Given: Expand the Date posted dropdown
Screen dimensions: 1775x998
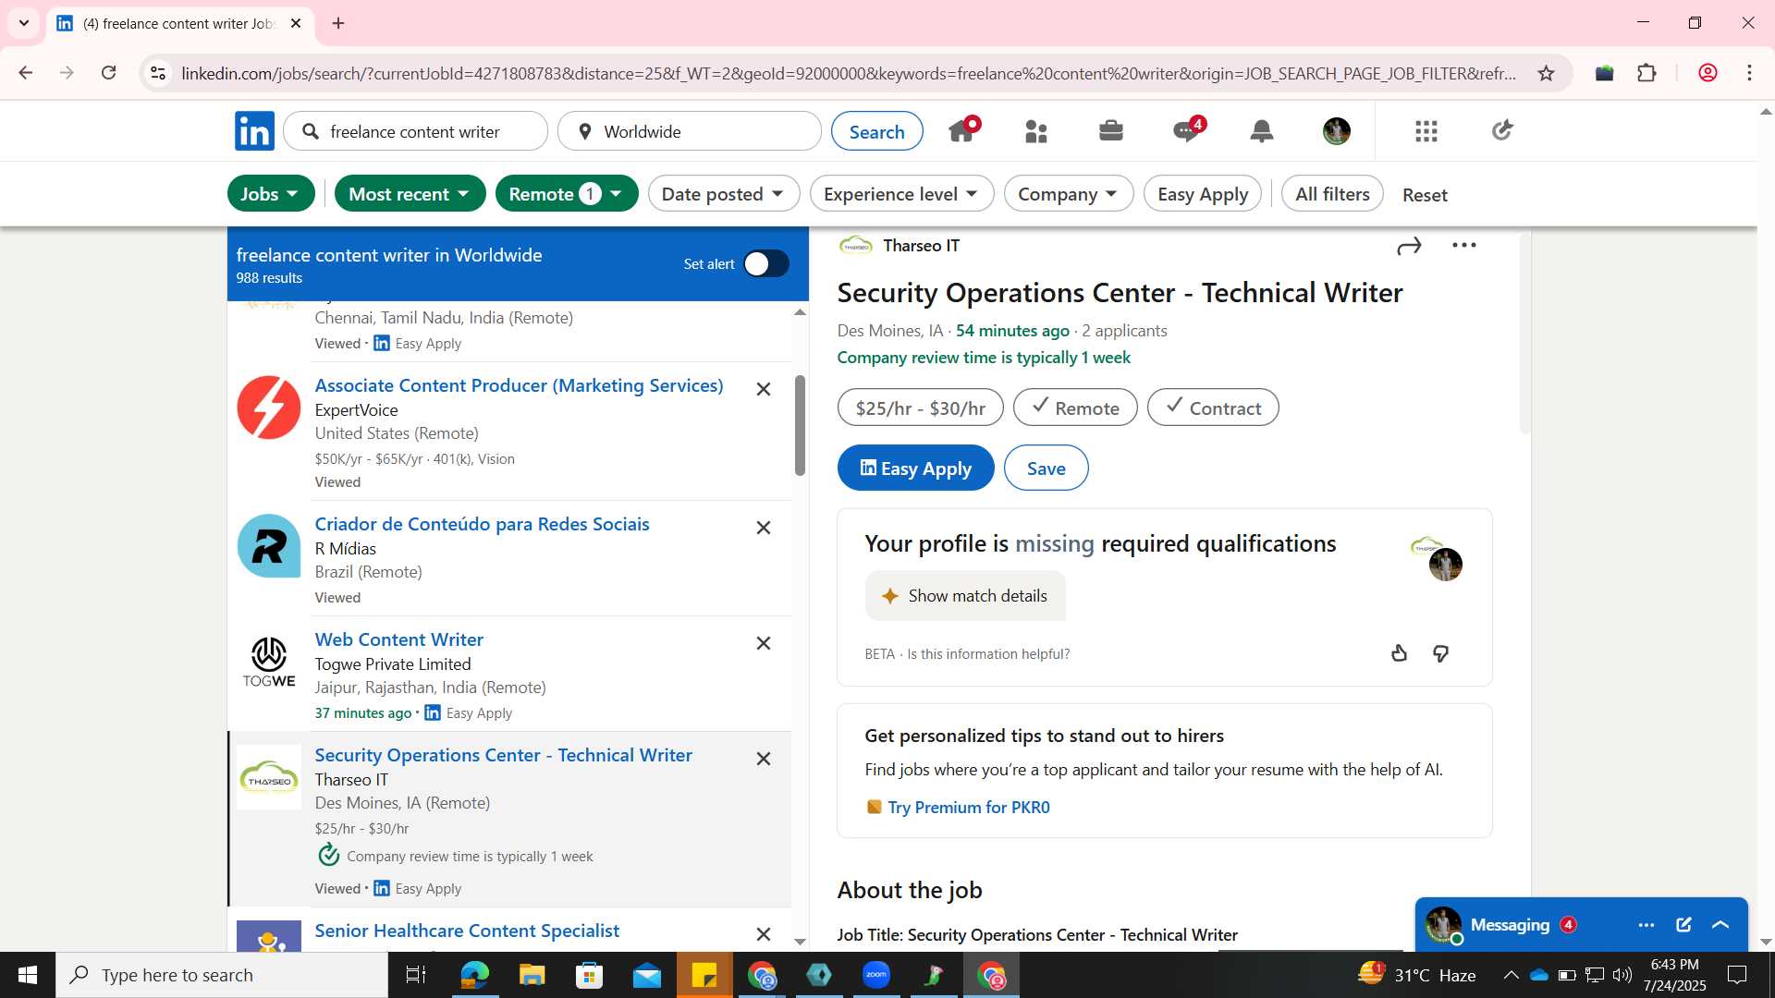Looking at the screenshot, I should pyautogui.click(x=724, y=194).
